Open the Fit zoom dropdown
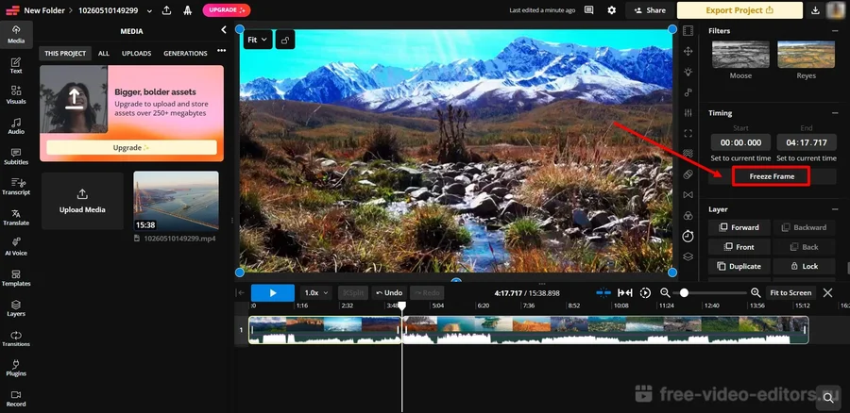 256,40
